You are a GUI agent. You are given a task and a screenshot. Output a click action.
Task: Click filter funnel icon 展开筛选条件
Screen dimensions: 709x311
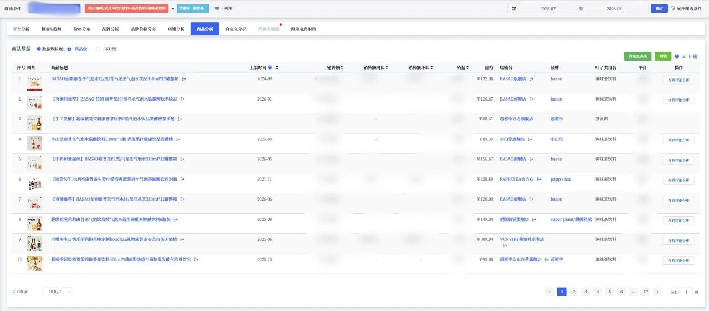point(672,9)
